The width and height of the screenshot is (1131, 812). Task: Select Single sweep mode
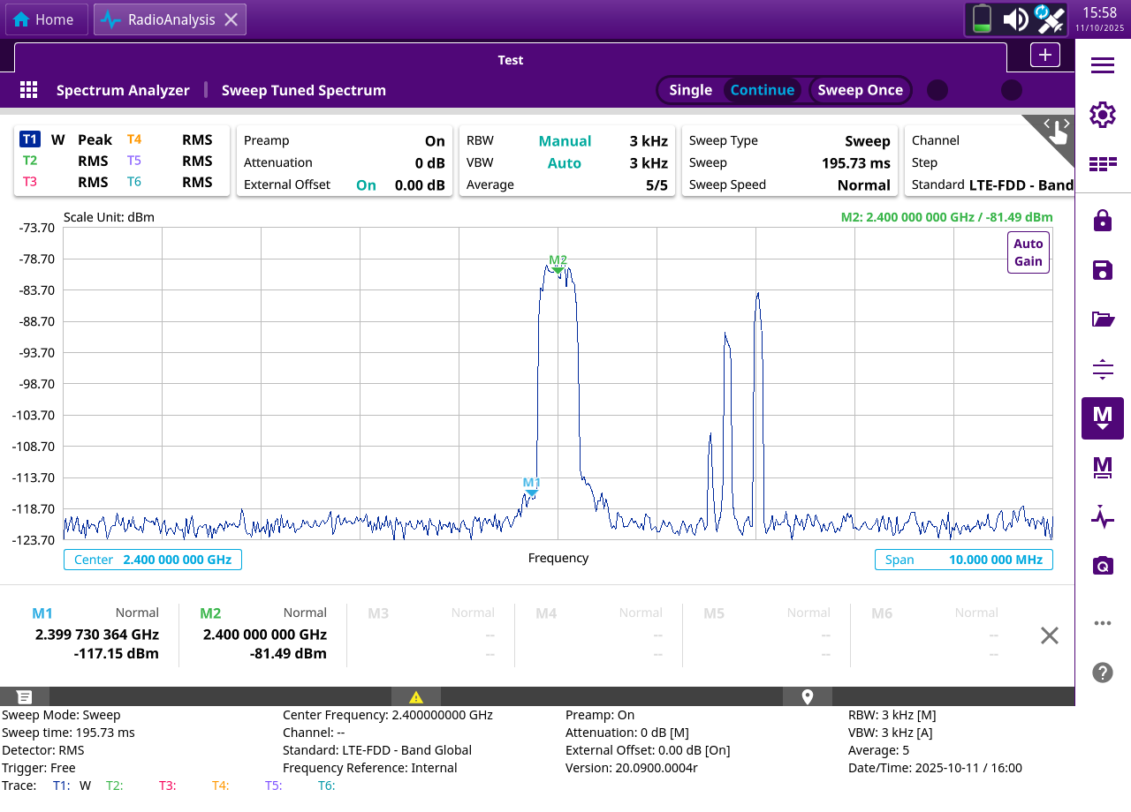[690, 90]
